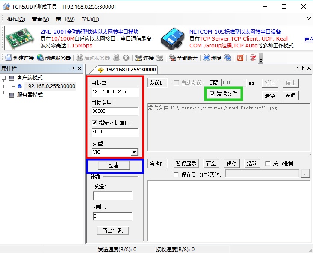
Task: Click the 清空计数 button
Action: pos(113,230)
